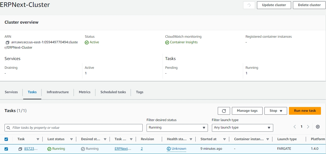Image resolution: width=326 pixels, height=154 pixels.
Task: Open the ERPNext task definition link
Action: [x=123, y=149]
